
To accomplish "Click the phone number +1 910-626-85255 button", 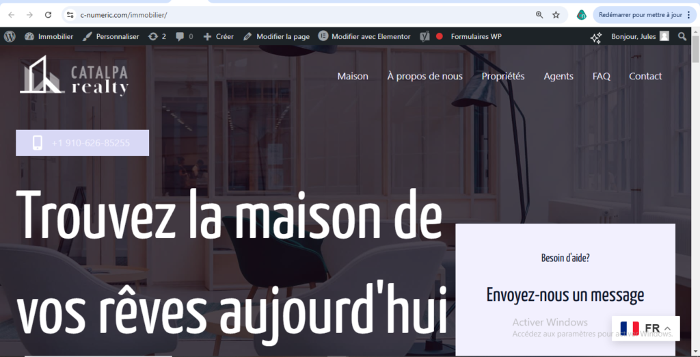I will (x=82, y=143).
